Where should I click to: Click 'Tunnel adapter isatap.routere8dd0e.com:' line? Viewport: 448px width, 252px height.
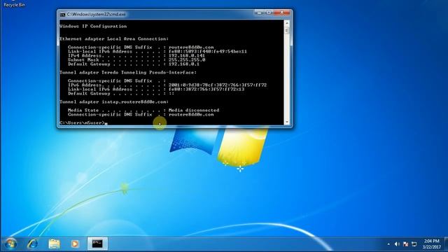pos(114,102)
